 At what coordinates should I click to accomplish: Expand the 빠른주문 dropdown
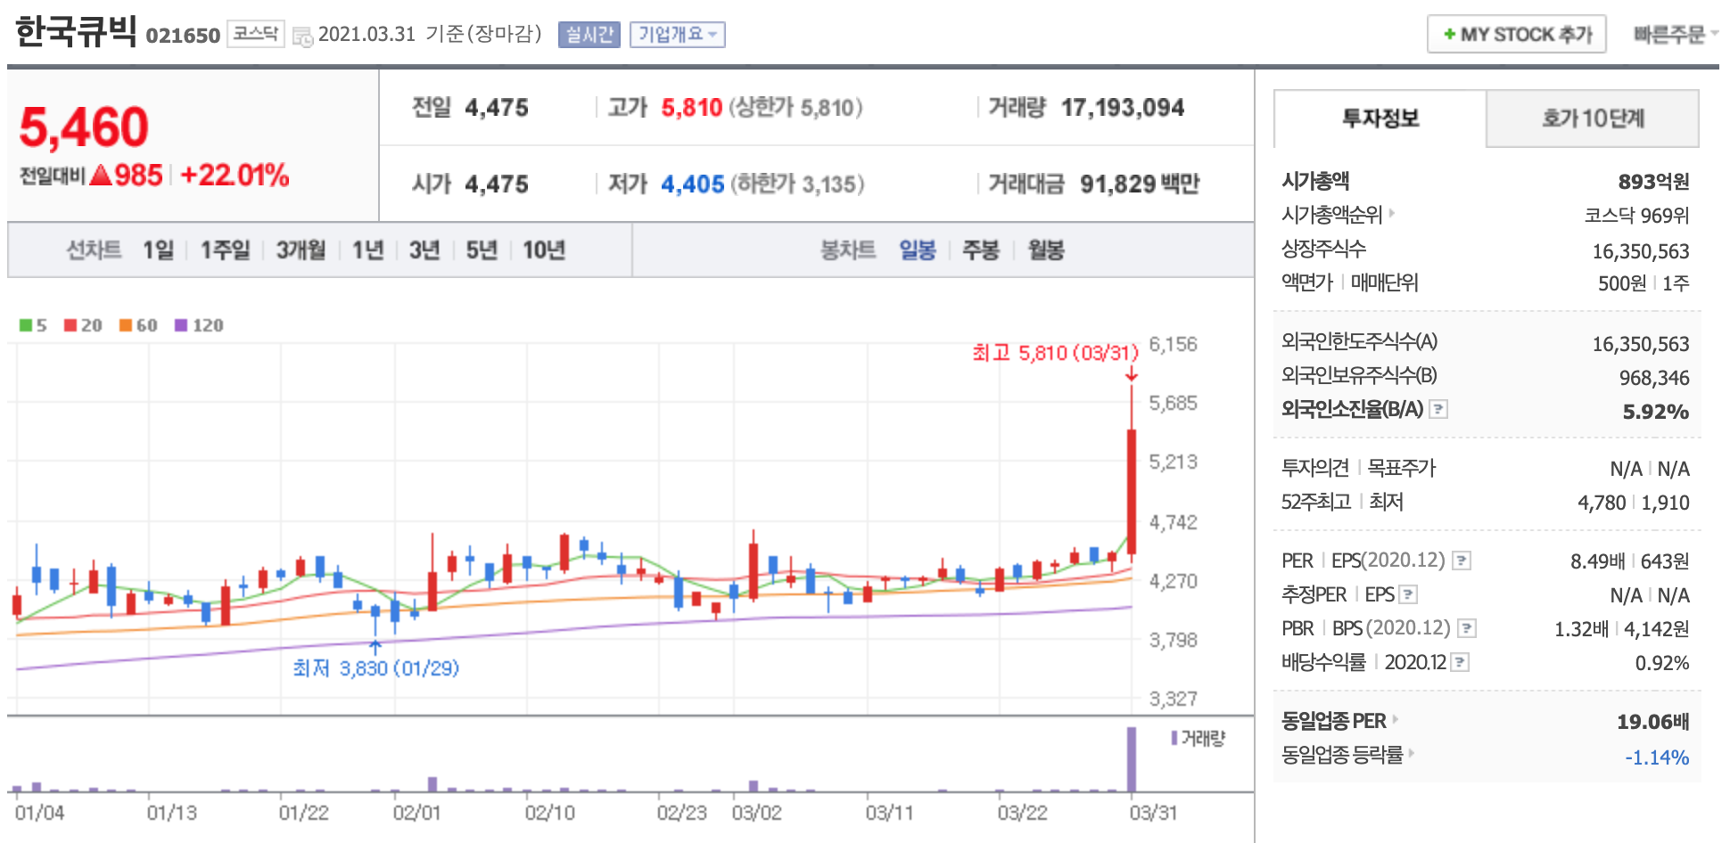(x=1676, y=34)
